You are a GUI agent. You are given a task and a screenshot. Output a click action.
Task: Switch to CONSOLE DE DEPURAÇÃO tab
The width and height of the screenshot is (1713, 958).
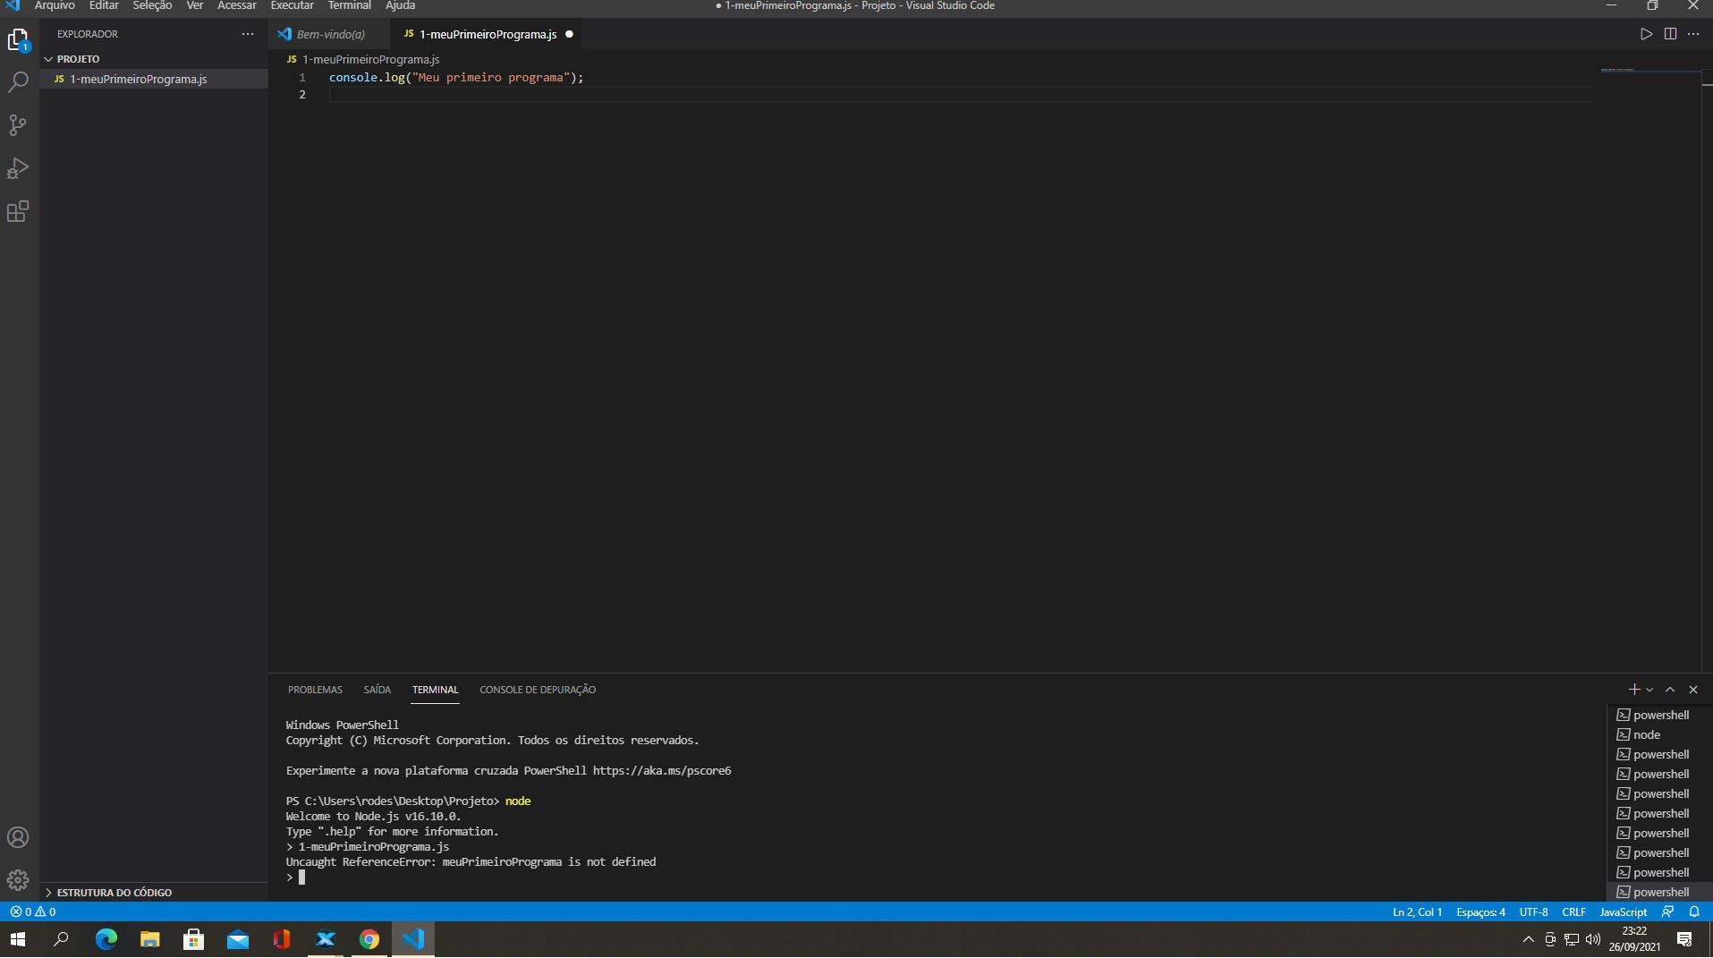538,689
